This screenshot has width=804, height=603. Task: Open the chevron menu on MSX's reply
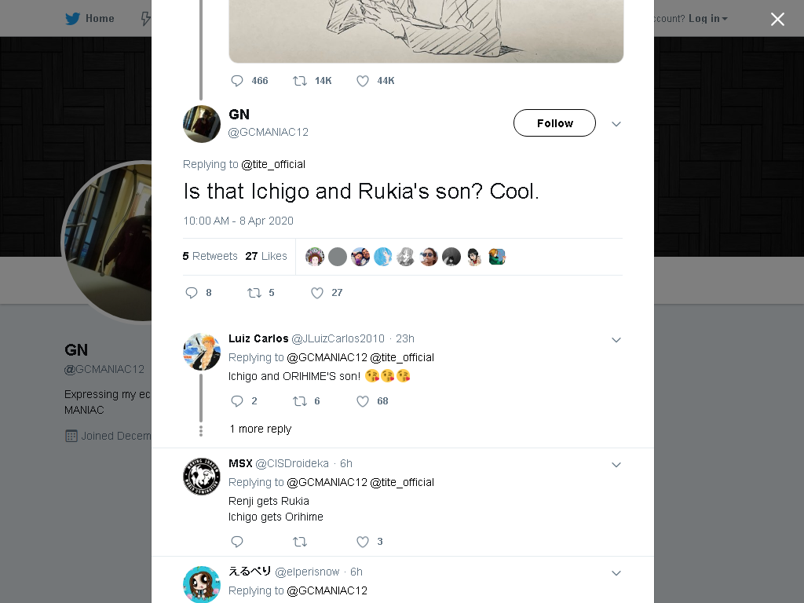616,465
